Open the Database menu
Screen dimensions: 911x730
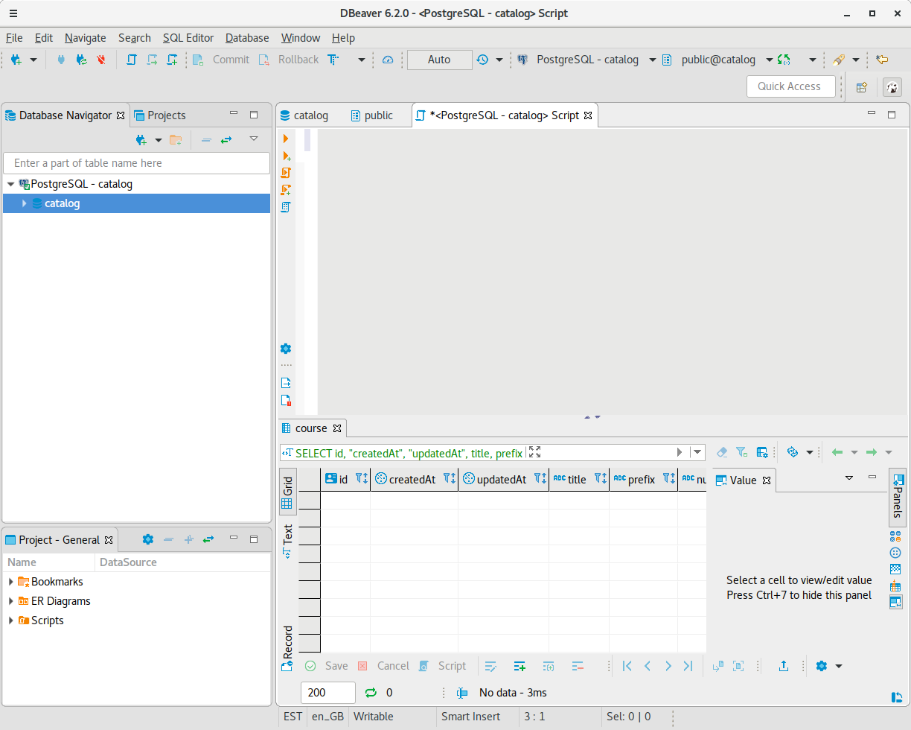coord(246,38)
